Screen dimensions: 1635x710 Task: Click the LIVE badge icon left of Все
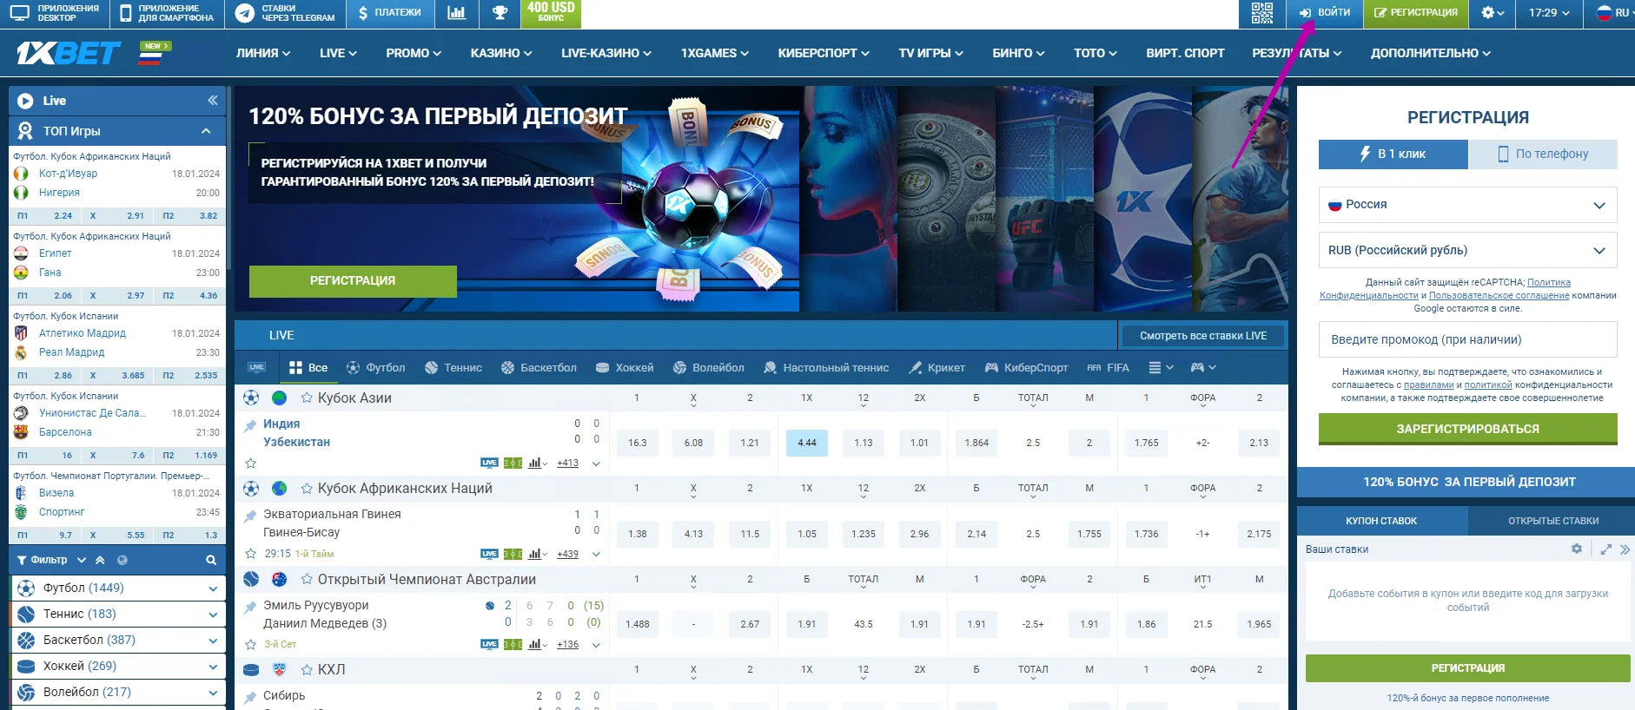tap(256, 368)
